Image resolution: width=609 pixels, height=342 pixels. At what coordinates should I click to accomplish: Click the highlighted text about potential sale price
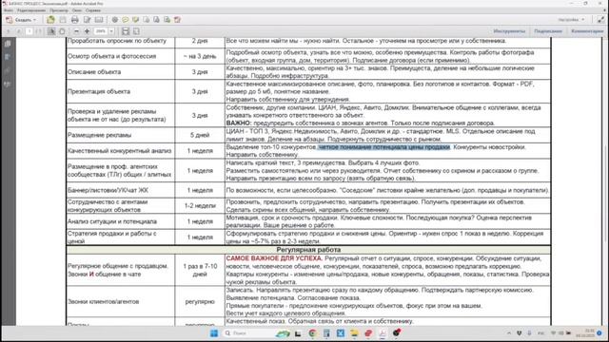(x=383, y=147)
